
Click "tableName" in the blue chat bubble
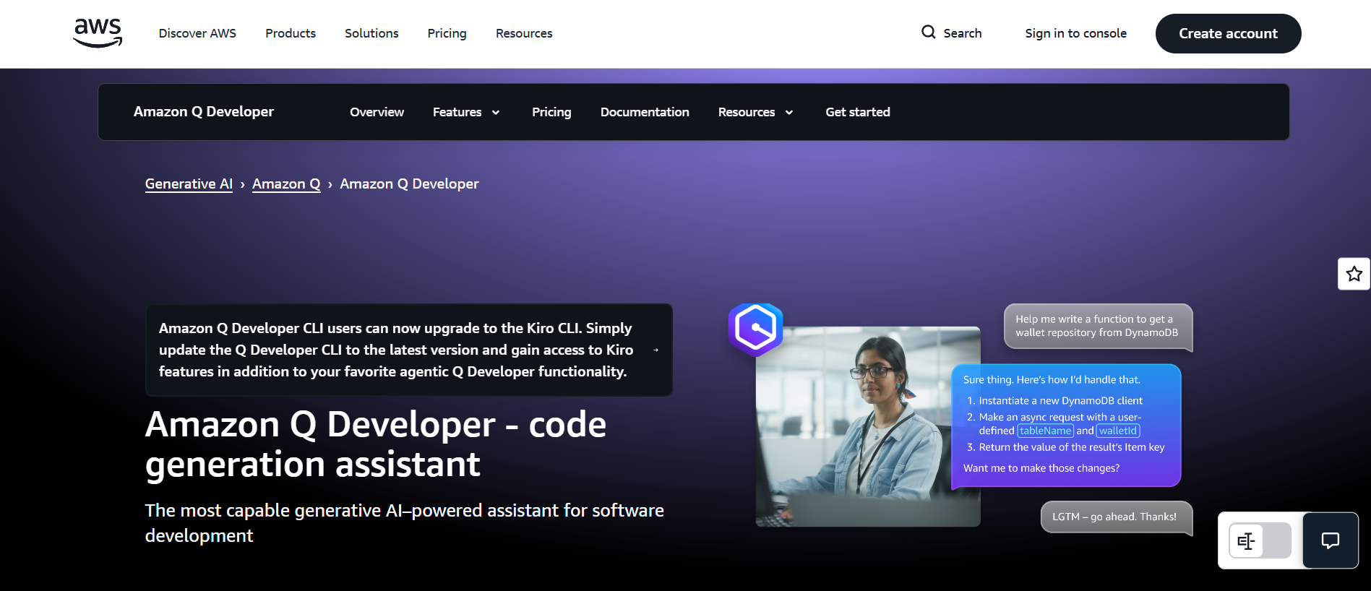(1045, 431)
